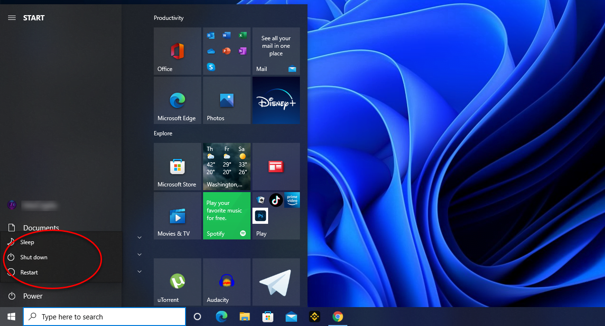Open the red News tile
The width and height of the screenshot is (605, 326).
click(276, 167)
